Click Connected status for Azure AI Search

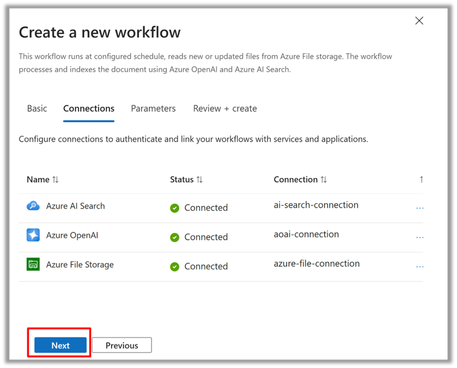click(x=206, y=208)
